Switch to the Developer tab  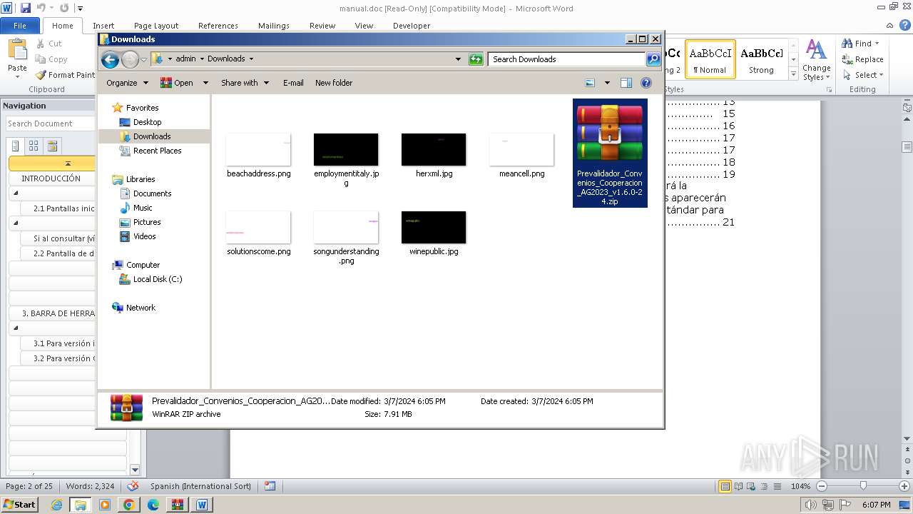pyautogui.click(x=412, y=26)
